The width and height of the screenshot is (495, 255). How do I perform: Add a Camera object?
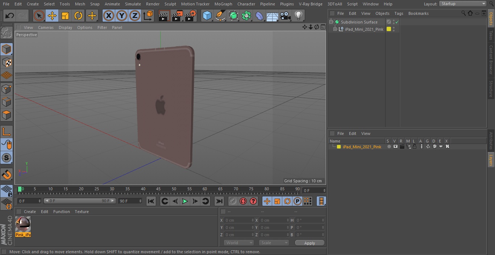click(x=286, y=16)
